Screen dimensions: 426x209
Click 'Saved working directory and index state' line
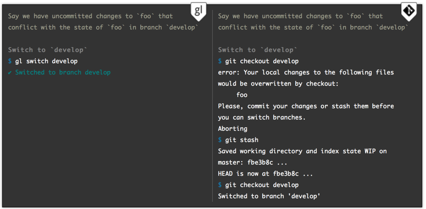pos(302,151)
